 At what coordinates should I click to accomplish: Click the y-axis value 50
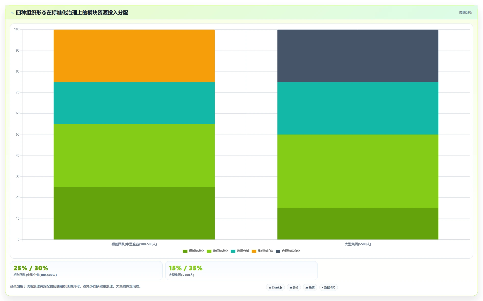tap(18, 135)
